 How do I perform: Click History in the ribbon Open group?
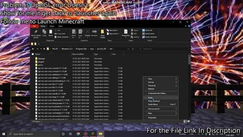tap(135, 37)
